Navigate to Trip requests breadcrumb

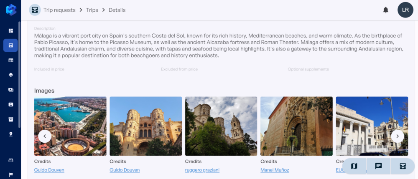click(x=59, y=10)
